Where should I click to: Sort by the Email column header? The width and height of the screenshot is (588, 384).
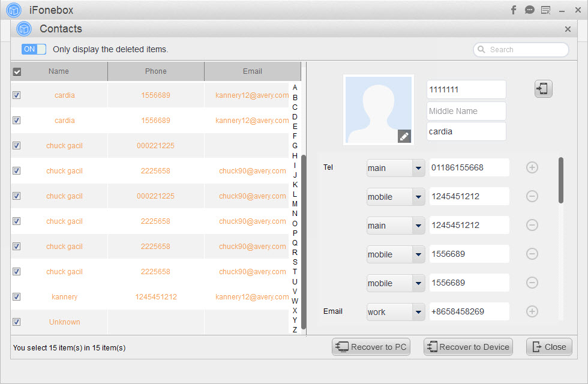pos(253,71)
